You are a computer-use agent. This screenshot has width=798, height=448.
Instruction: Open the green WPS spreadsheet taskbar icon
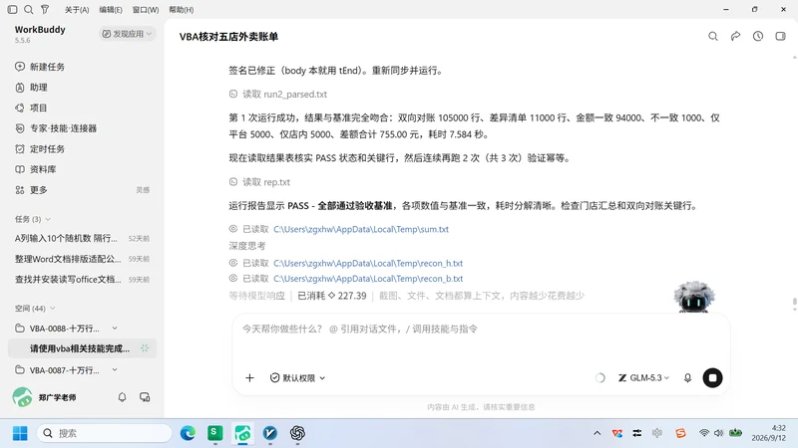[x=215, y=433]
